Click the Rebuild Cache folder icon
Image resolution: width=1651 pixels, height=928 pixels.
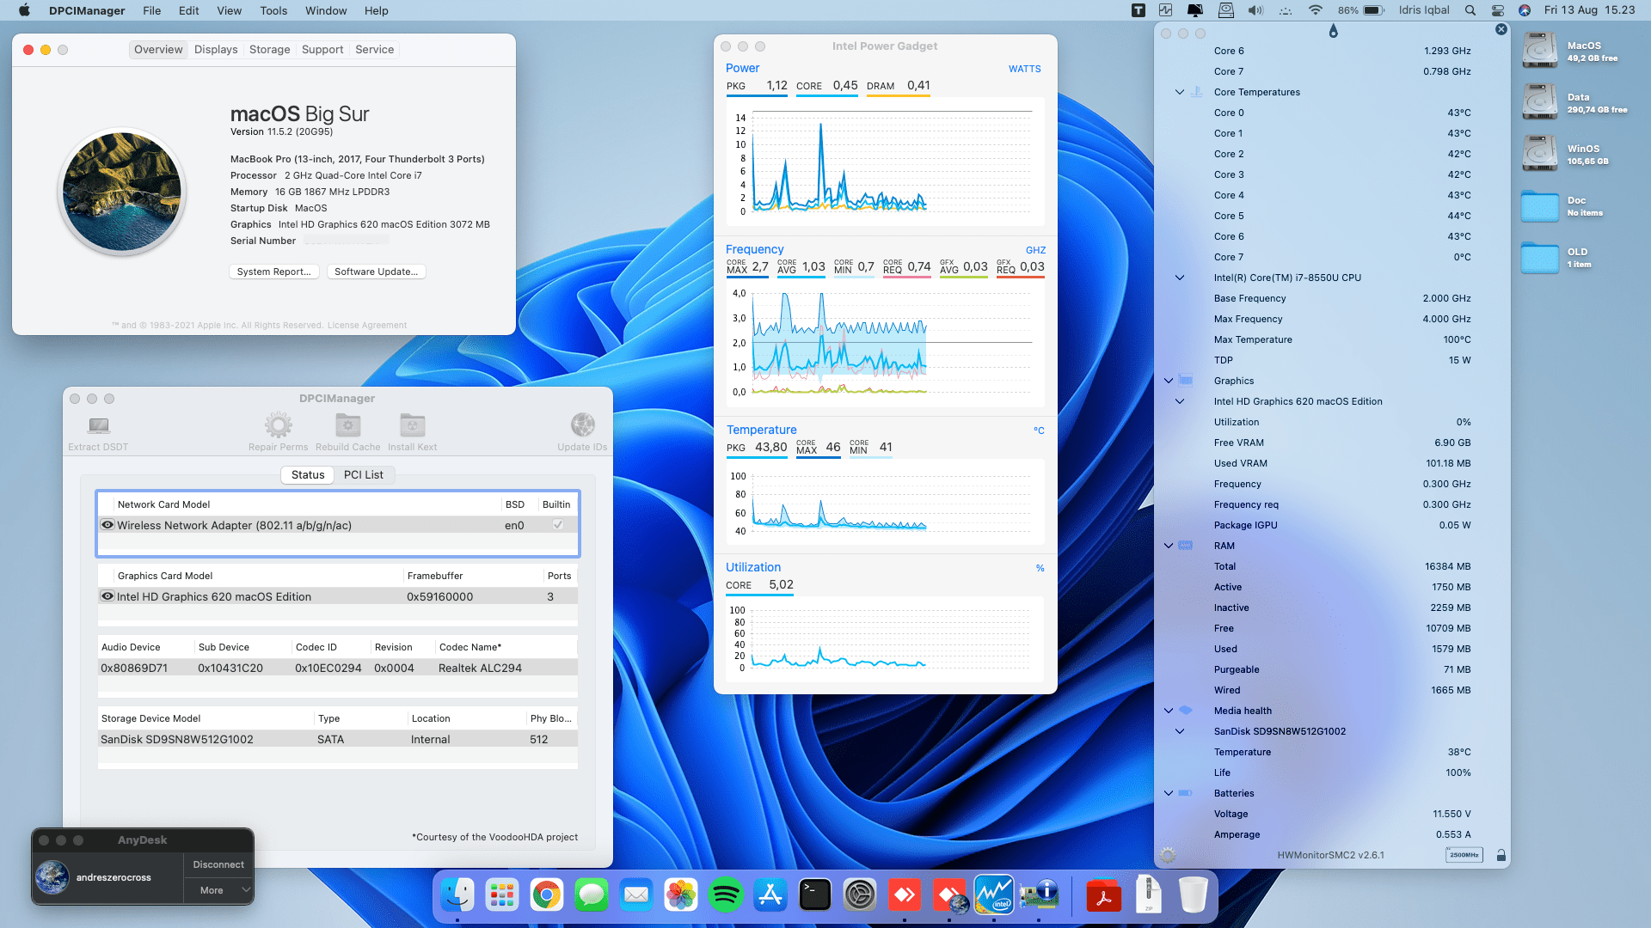[x=347, y=424]
